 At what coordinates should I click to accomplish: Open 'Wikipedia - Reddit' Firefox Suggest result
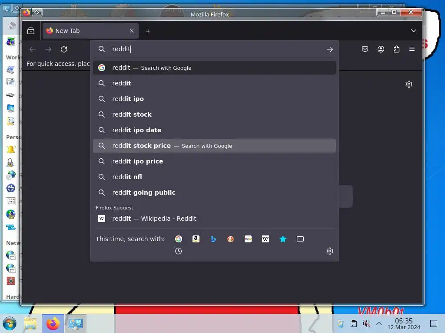point(214,219)
